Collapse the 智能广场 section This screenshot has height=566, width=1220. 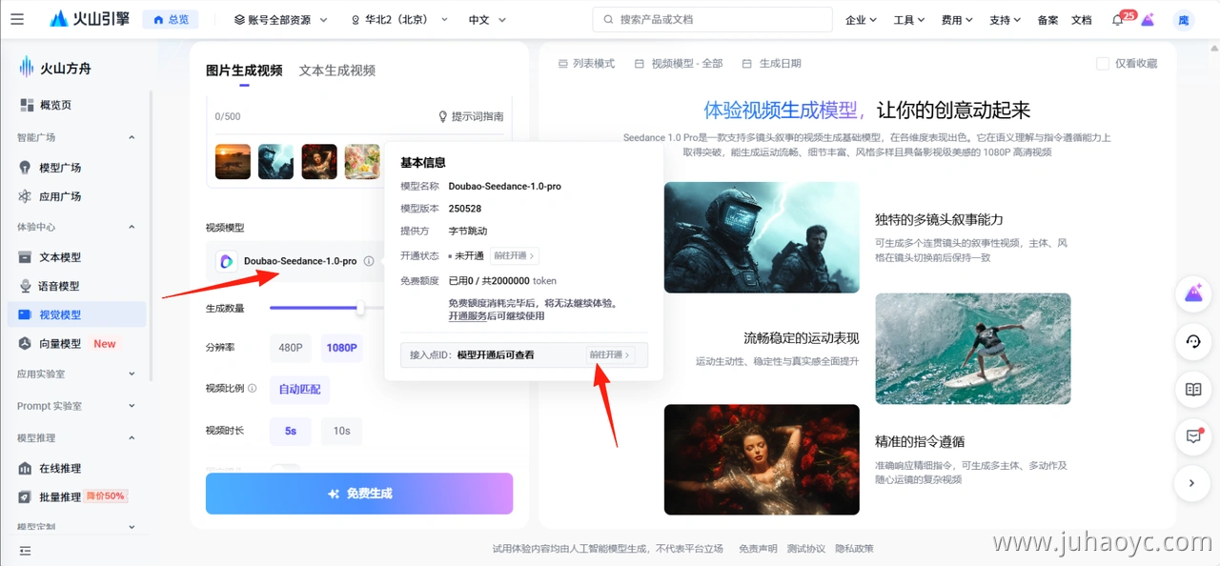tap(132, 137)
